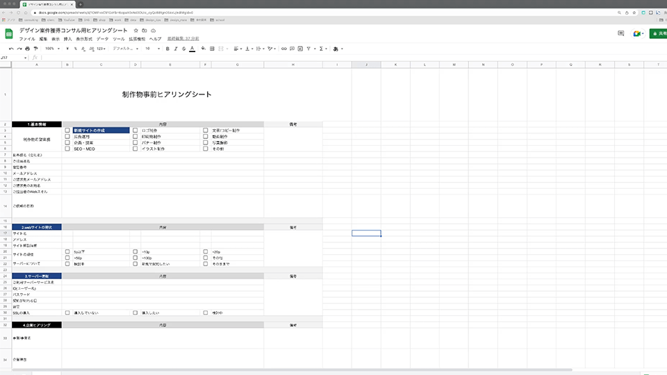This screenshot has width=667, height=375.
Task: Open the comment history icon at top right
Action: point(621,33)
